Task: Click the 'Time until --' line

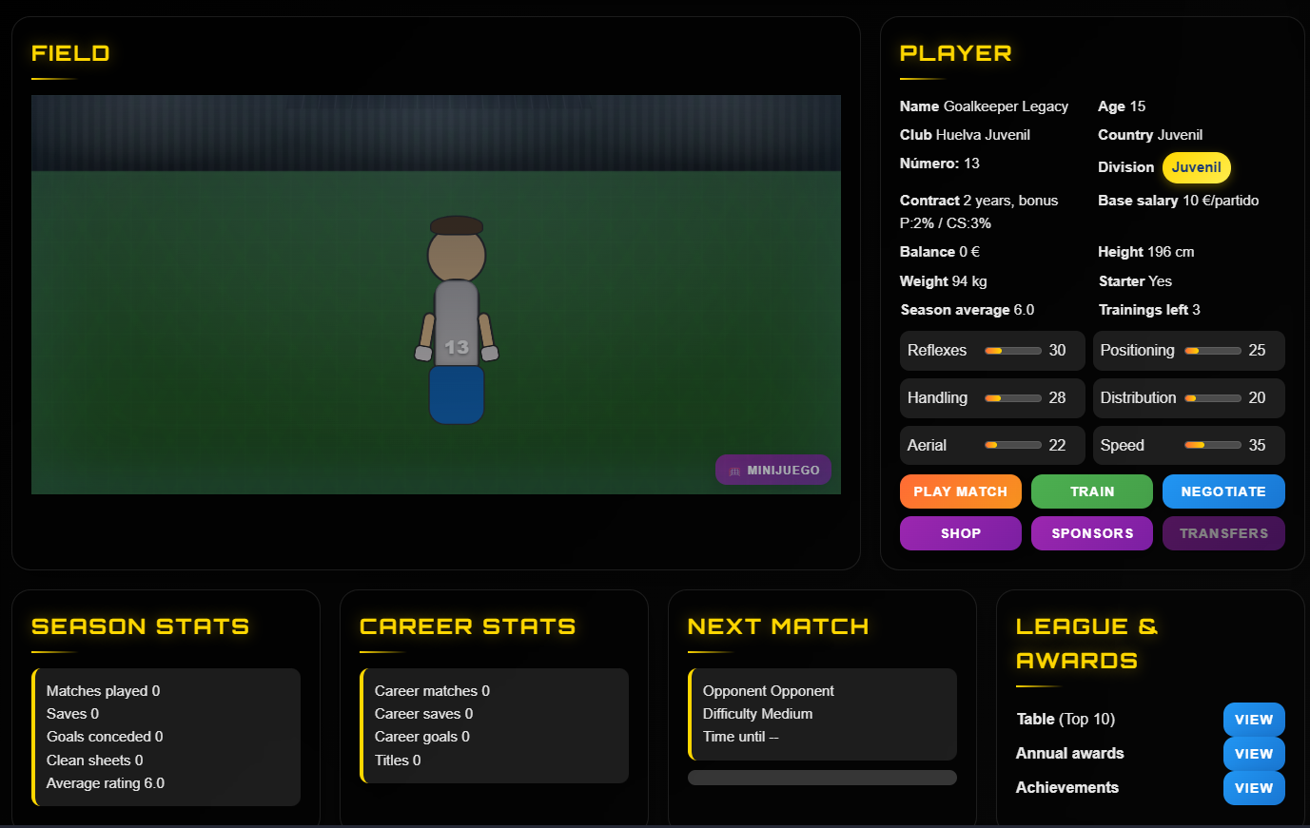Action: pos(741,737)
